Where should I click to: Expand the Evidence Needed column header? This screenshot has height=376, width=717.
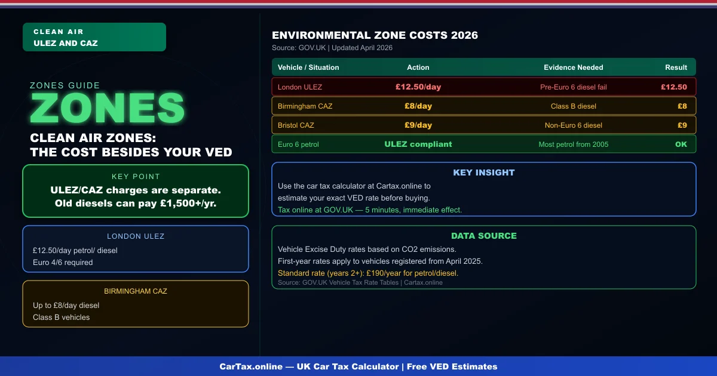point(574,67)
